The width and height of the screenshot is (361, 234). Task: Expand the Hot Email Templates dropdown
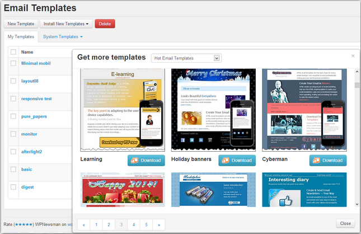[x=186, y=58]
